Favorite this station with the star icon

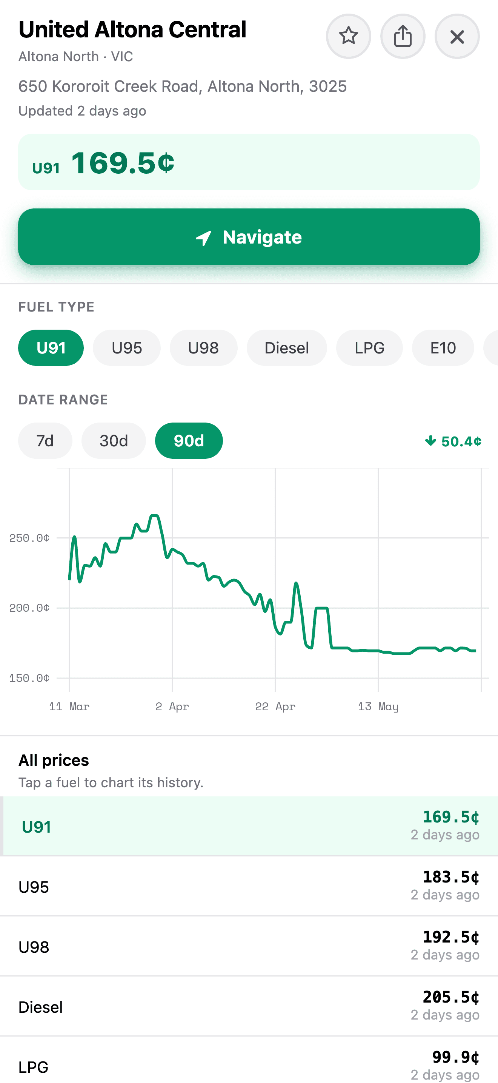click(x=348, y=36)
